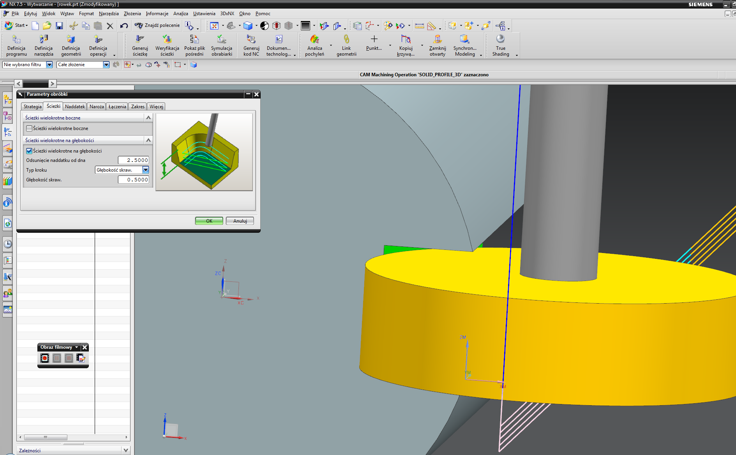Open the Pomoc menu
The image size is (736, 455).
tap(263, 14)
